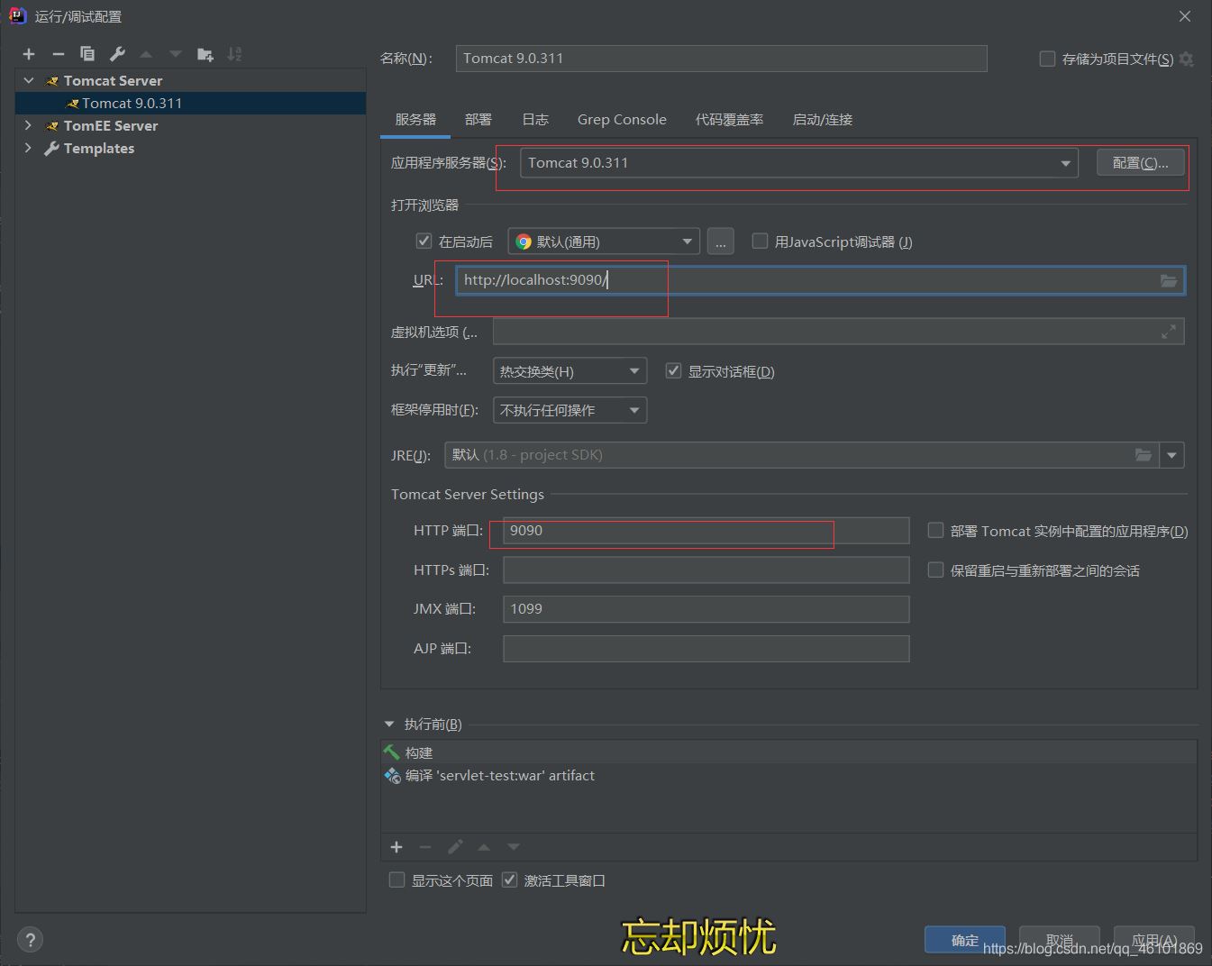Open the Grep Console tab

coord(622,119)
